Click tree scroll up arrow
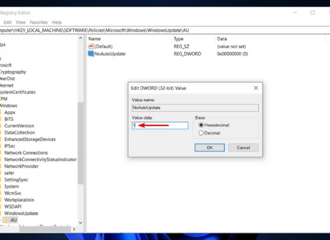The height and width of the screenshot is (240, 330). (x=80, y=38)
